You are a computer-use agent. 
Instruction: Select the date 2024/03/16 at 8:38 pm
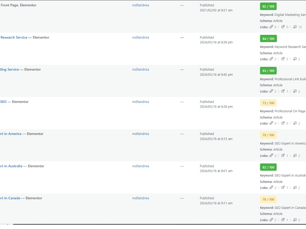click(216, 107)
